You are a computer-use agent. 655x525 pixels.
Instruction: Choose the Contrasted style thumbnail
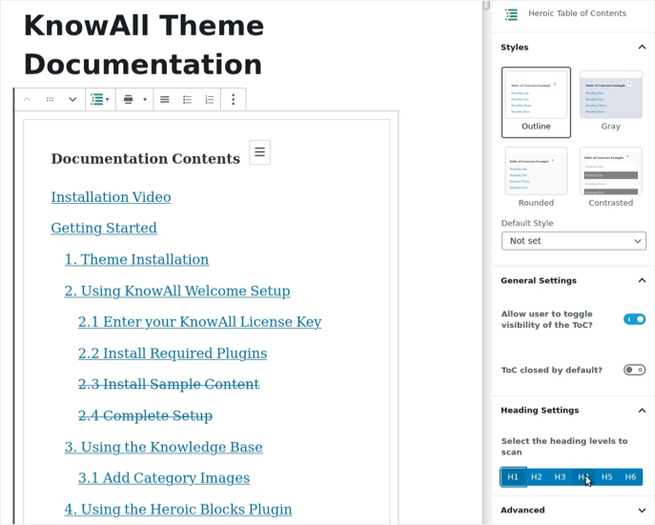tap(611, 177)
